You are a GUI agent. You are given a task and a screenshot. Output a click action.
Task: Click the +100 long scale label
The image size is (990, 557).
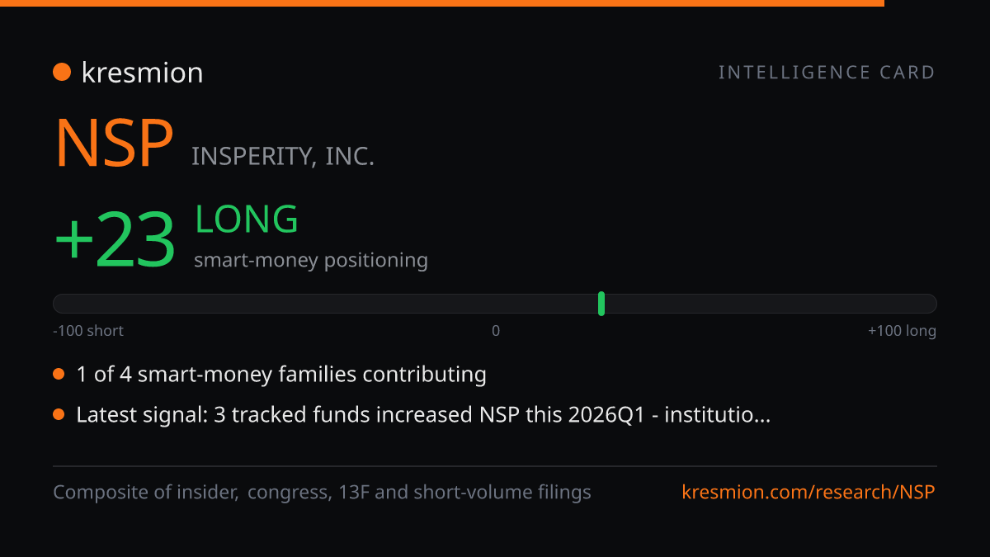point(902,331)
